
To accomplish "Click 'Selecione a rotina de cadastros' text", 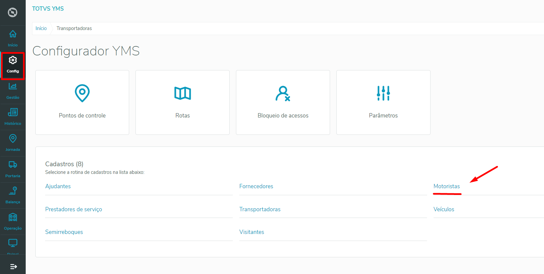I will (x=95, y=172).
